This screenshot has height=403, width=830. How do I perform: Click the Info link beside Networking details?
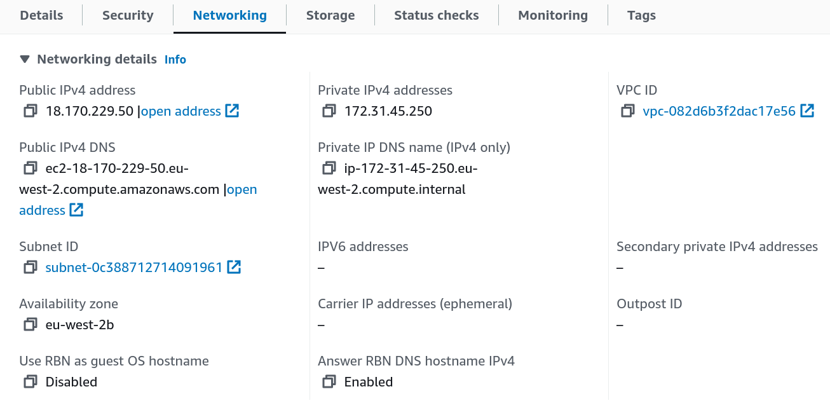(x=175, y=59)
